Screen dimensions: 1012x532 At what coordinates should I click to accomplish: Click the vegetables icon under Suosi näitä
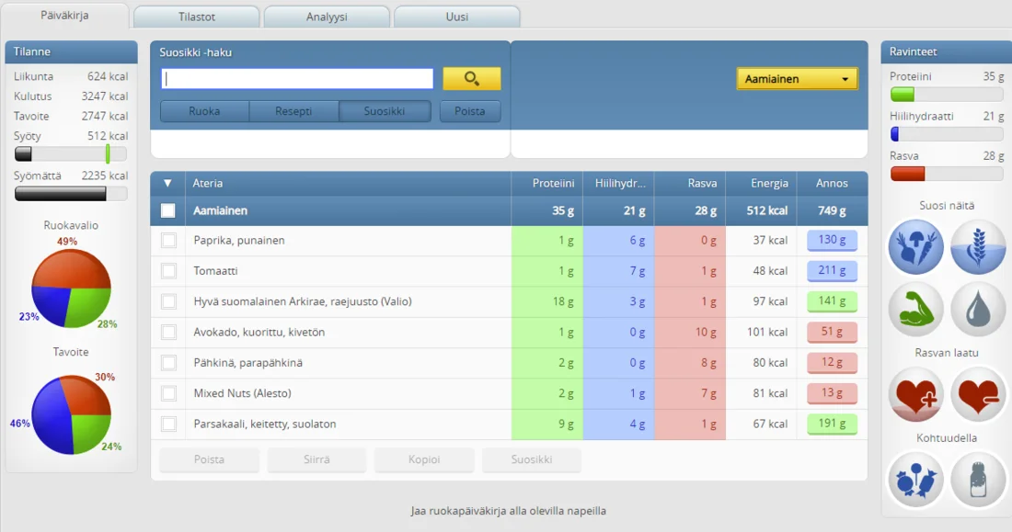[915, 247]
